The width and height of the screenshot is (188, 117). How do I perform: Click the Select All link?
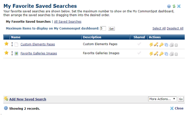pos(159,28)
